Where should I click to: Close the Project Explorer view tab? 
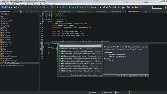click(11, 11)
